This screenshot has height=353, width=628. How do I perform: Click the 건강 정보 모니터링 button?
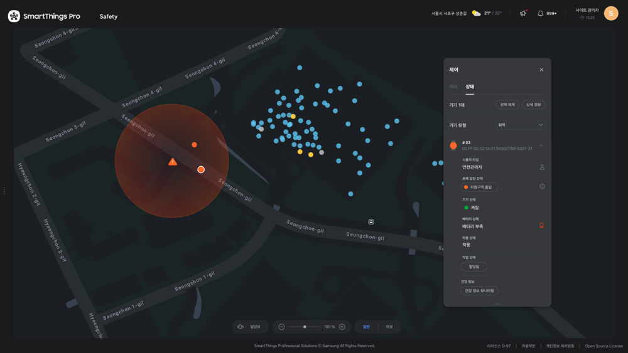(479, 291)
